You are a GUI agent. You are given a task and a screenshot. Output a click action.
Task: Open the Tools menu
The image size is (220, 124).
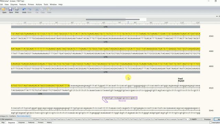click(46, 4)
